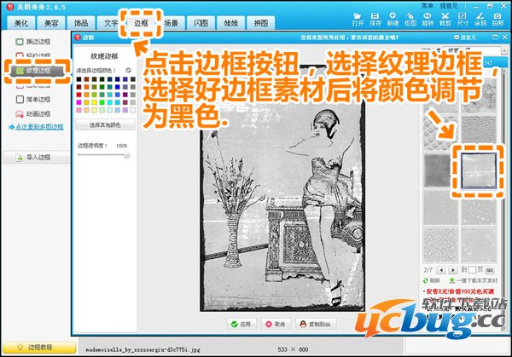Select the 抠图 cutout tool icon
This screenshot has width=512, height=357.
click(x=410, y=20)
